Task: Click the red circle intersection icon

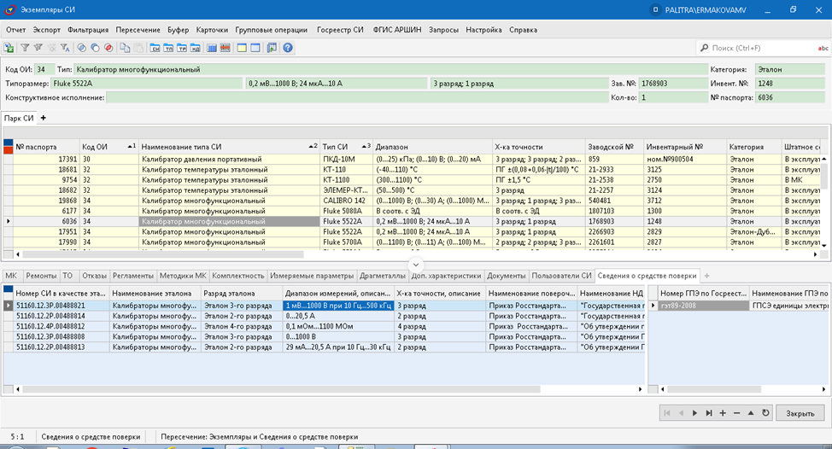Action: [108, 48]
